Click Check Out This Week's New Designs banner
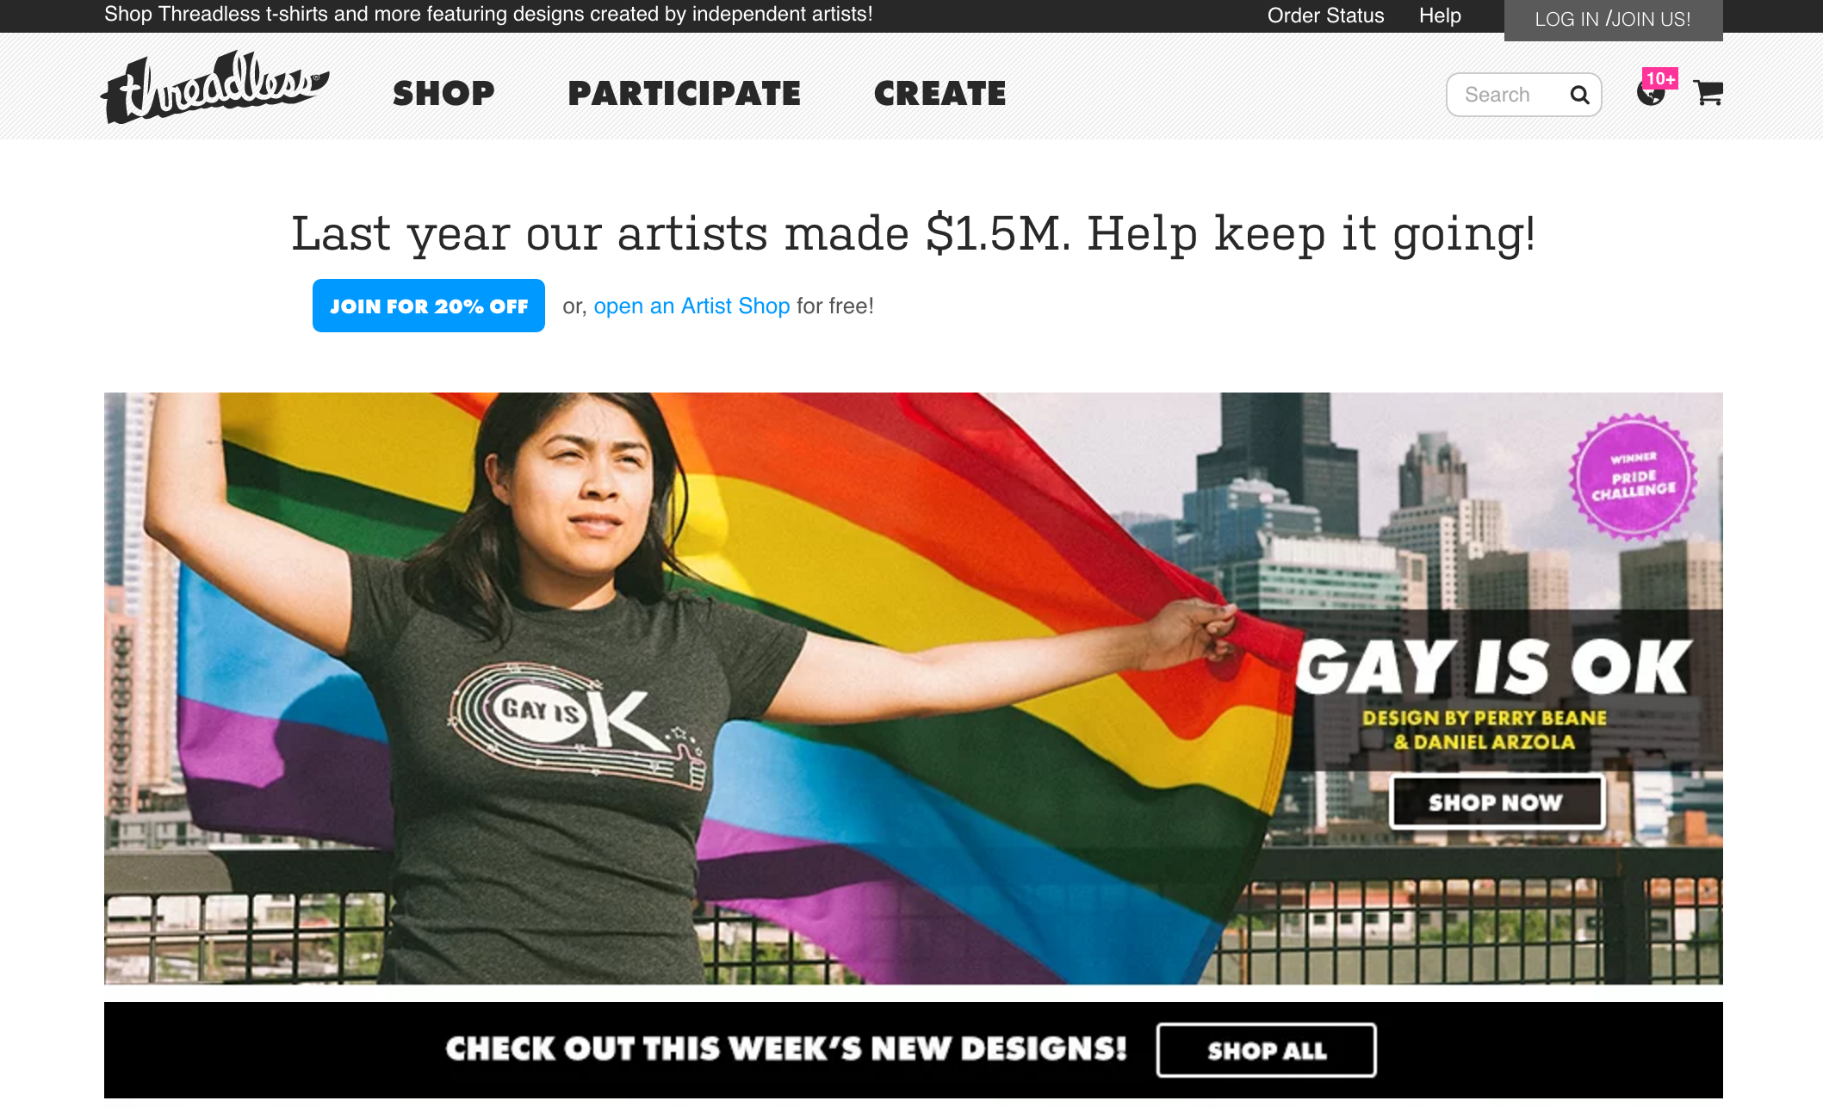 (x=786, y=1049)
